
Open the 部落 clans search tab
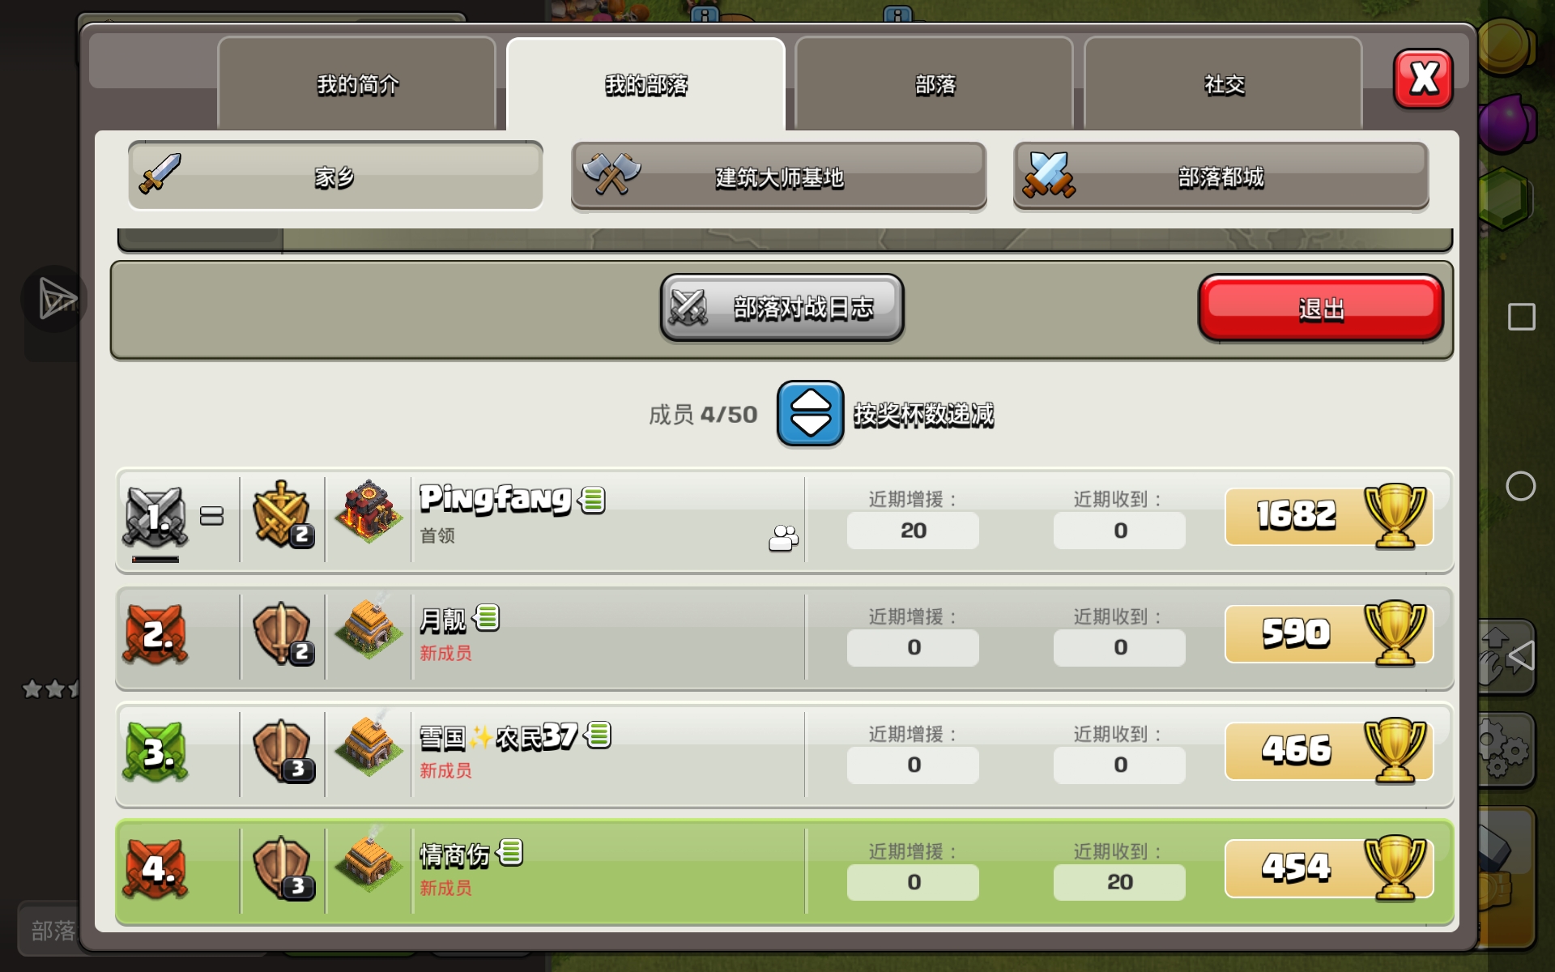(x=935, y=83)
